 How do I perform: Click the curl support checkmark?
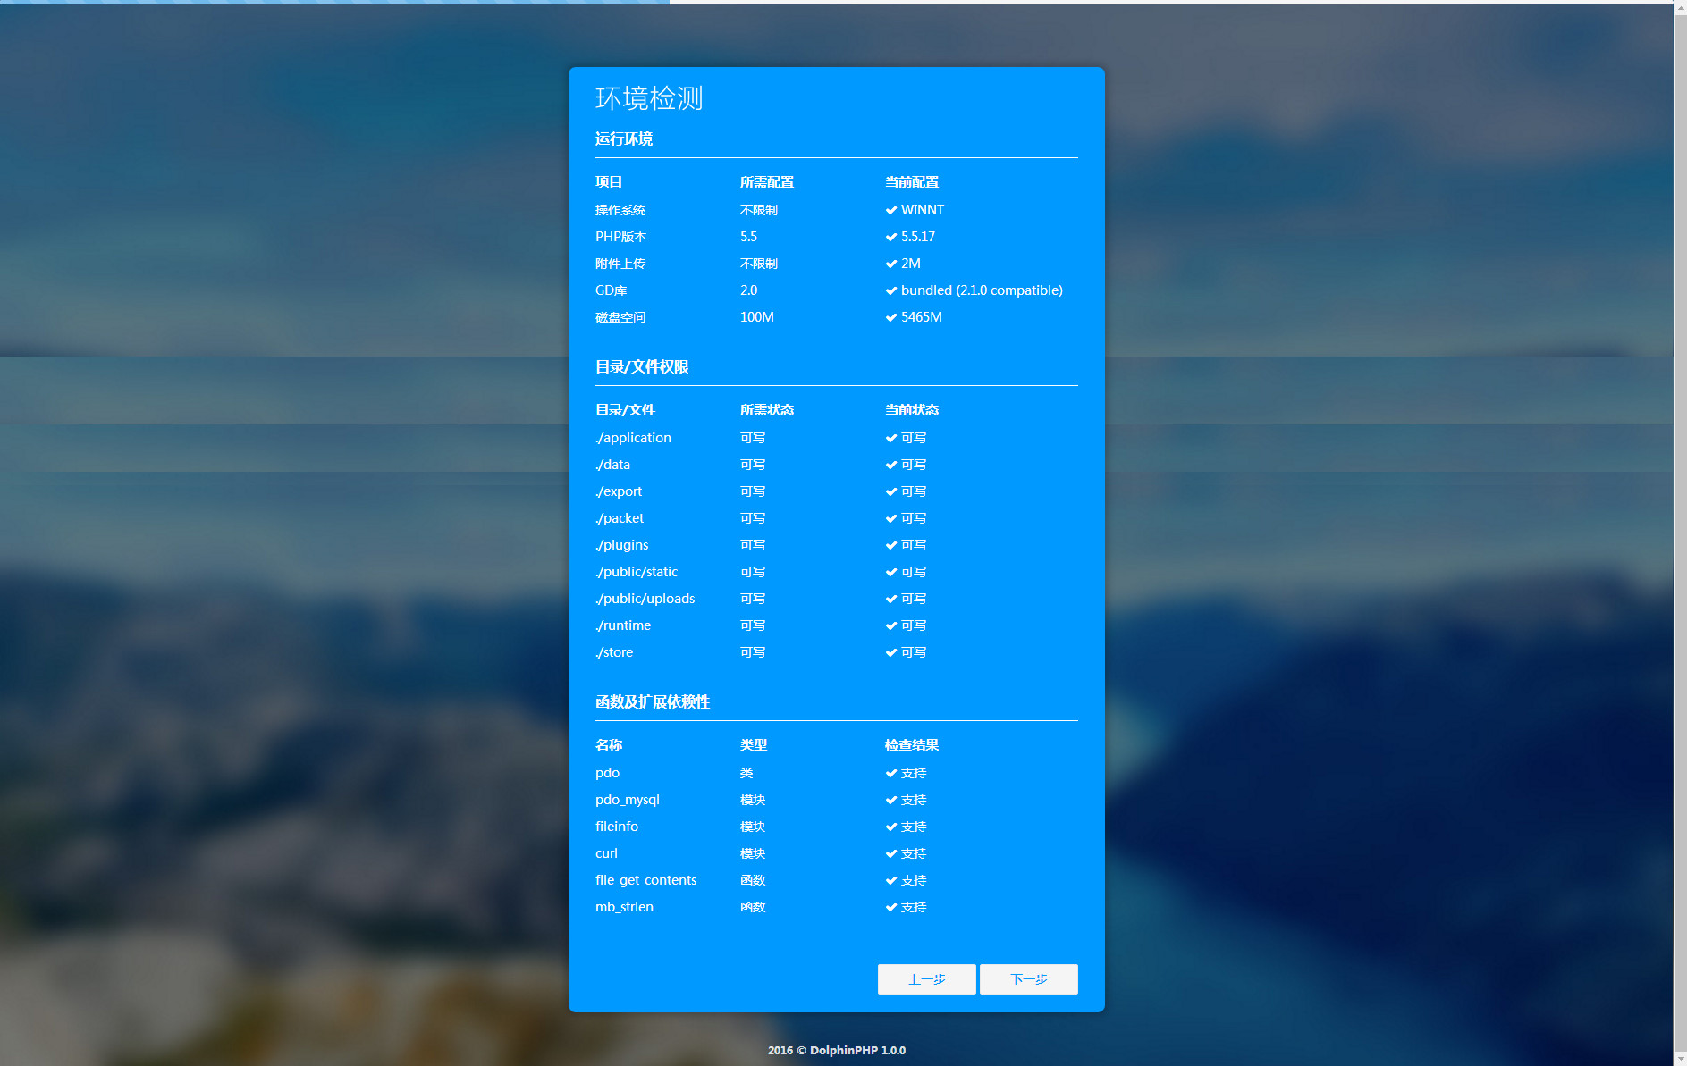[x=891, y=853]
